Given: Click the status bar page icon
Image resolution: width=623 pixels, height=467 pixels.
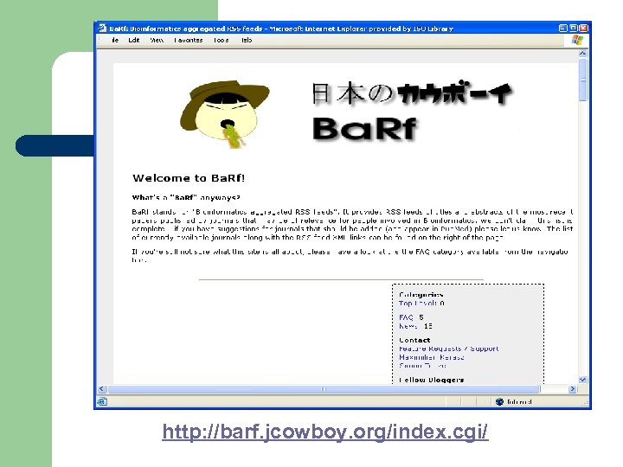Looking at the screenshot, I should [102, 401].
